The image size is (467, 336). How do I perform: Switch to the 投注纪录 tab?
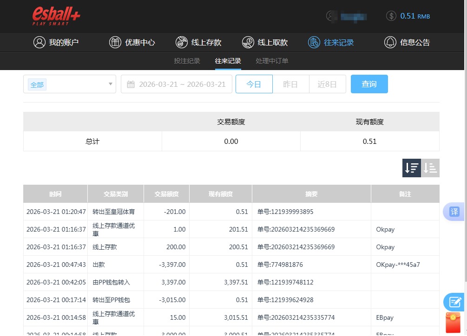tap(187, 60)
